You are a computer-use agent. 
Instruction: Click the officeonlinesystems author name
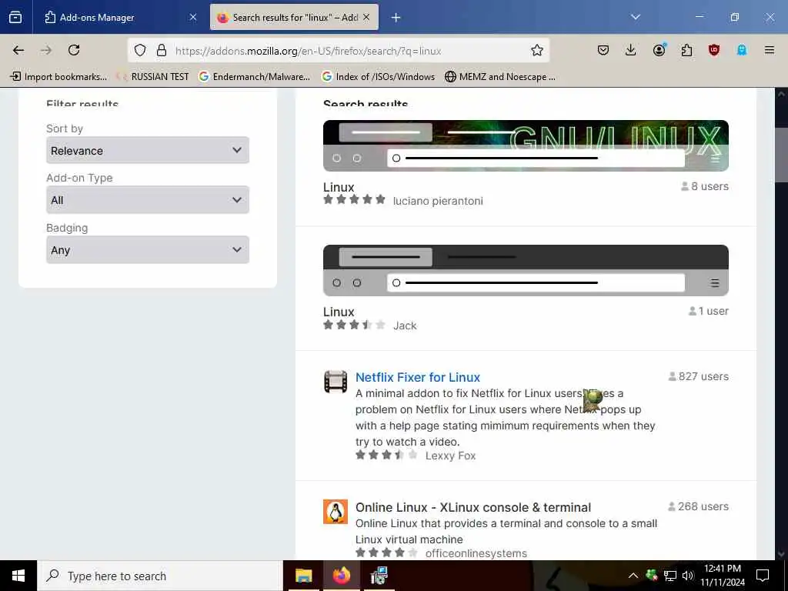pyautogui.click(x=476, y=553)
